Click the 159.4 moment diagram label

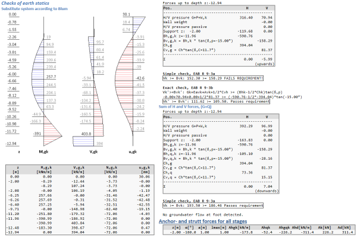point(51,52)
